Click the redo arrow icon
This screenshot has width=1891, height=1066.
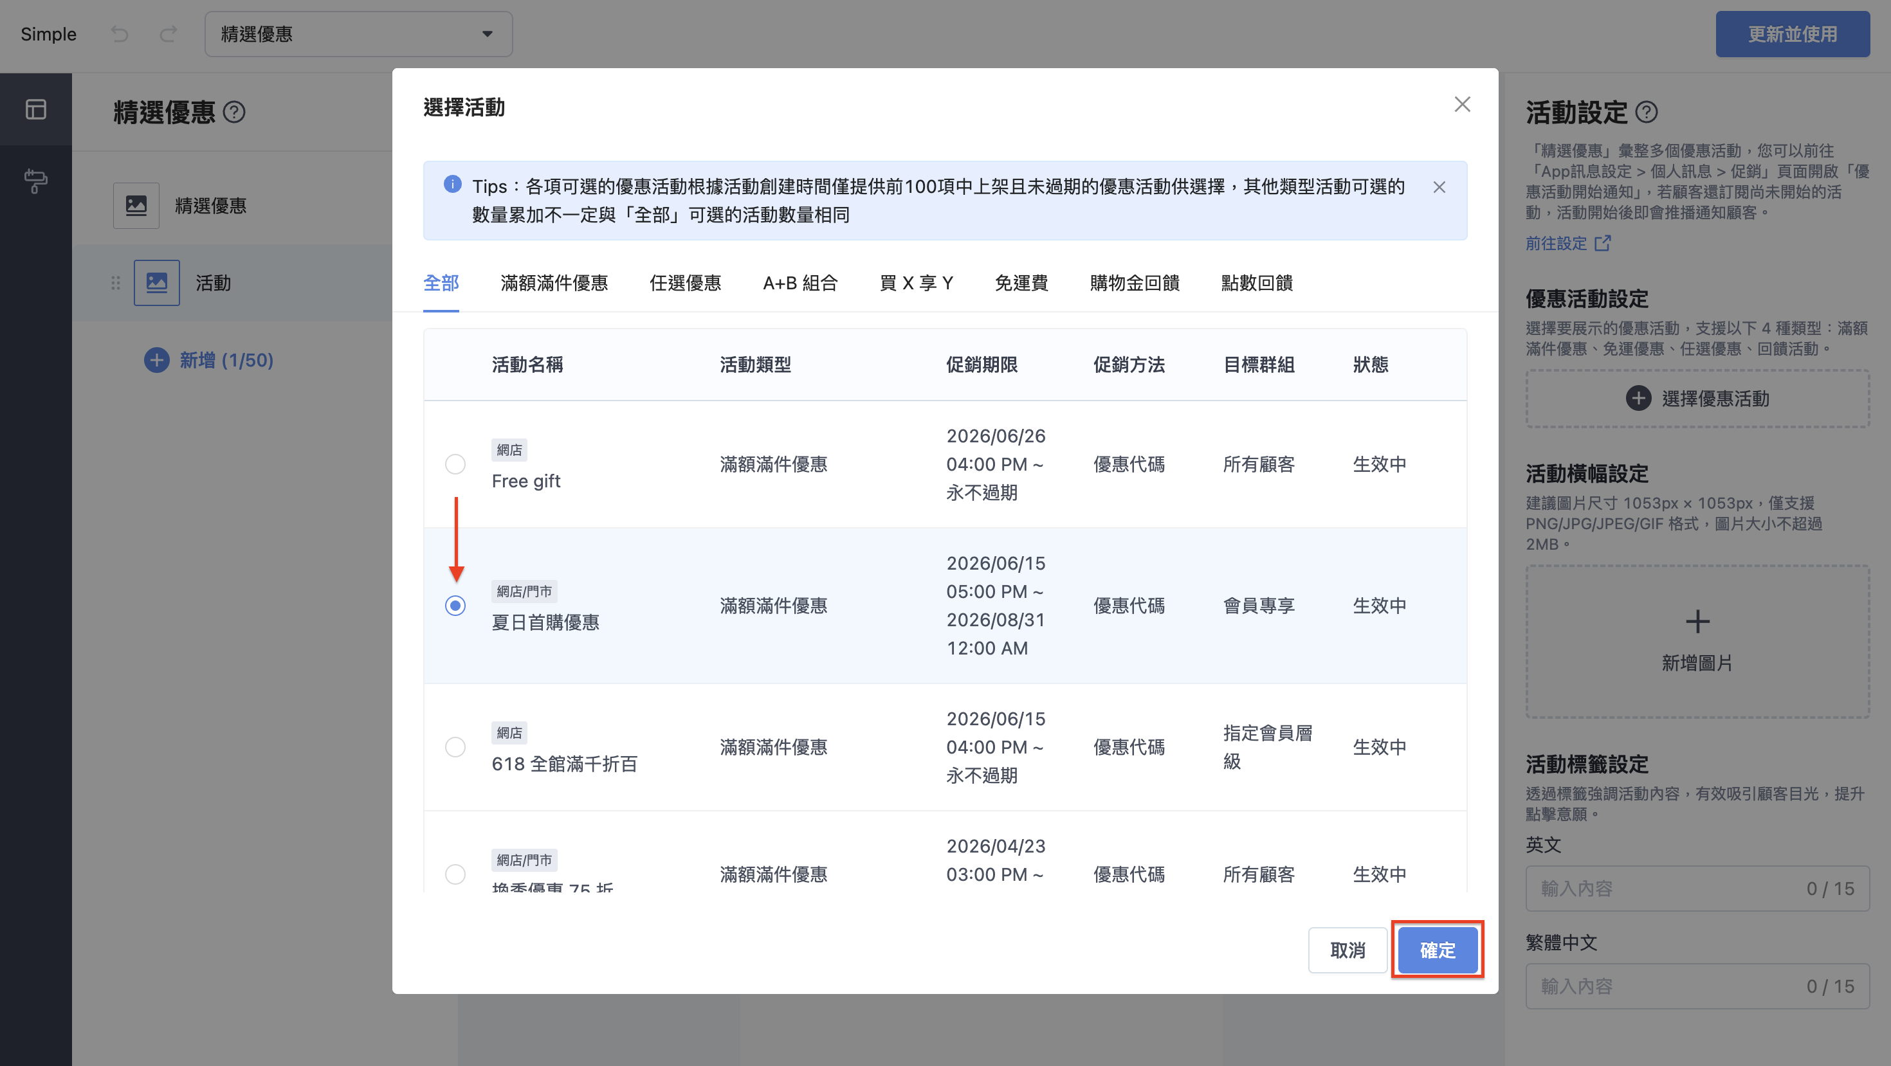point(168,33)
